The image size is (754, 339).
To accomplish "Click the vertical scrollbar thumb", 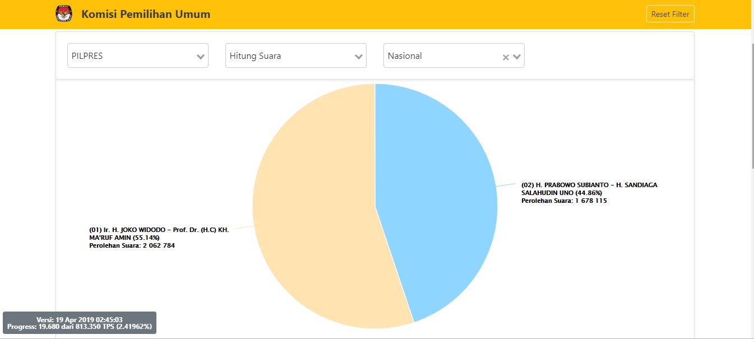I will [x=752, y=104].
